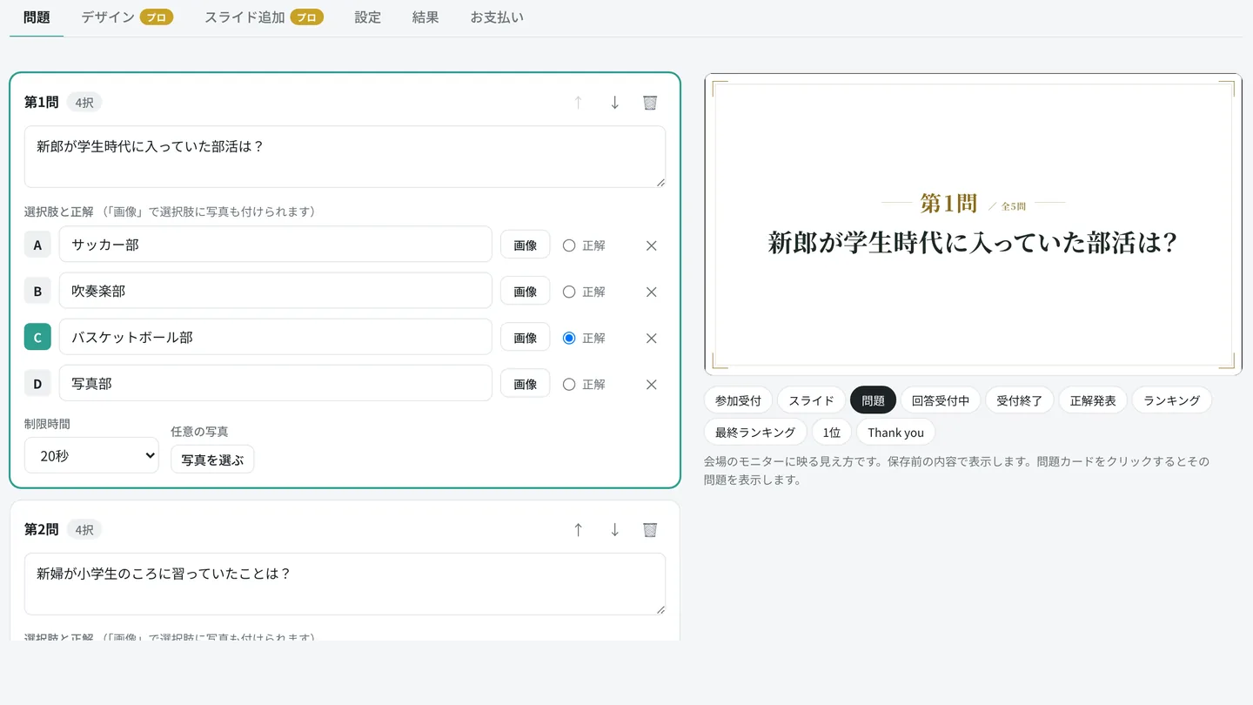Image resolution: width=1253 pixels, height=705 pixels.
Task: Open the 結果 tab
Action: pyautogui.click(x=425, y=17)
